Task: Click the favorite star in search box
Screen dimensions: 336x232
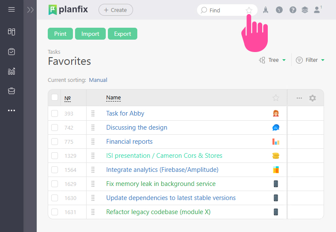Action: coord(249,10)
